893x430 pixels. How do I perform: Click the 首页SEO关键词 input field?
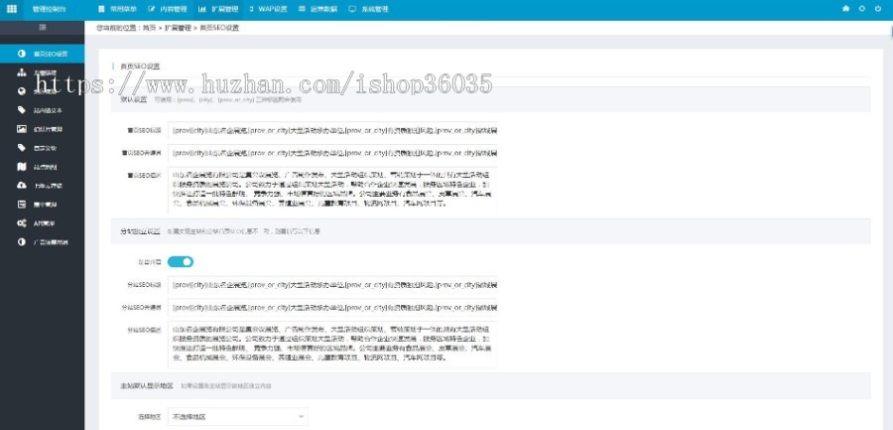click(x=332, y=153)
